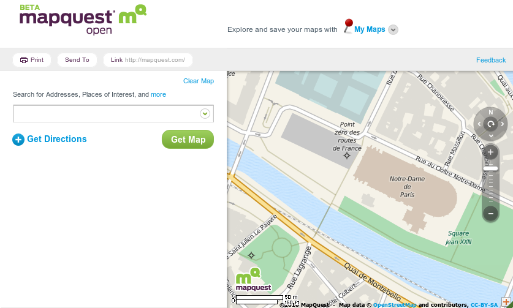
Task: Click the Send To button
Action: (x=77, y=60)
